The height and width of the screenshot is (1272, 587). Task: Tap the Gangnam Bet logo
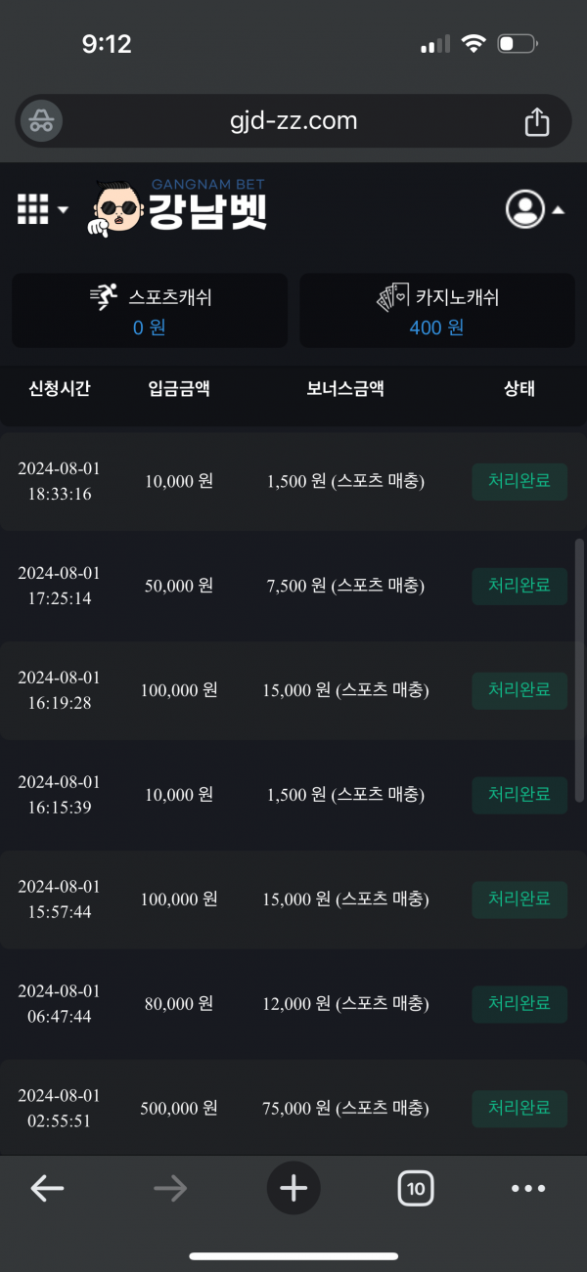pyautogui.click(x=182, y=208)
